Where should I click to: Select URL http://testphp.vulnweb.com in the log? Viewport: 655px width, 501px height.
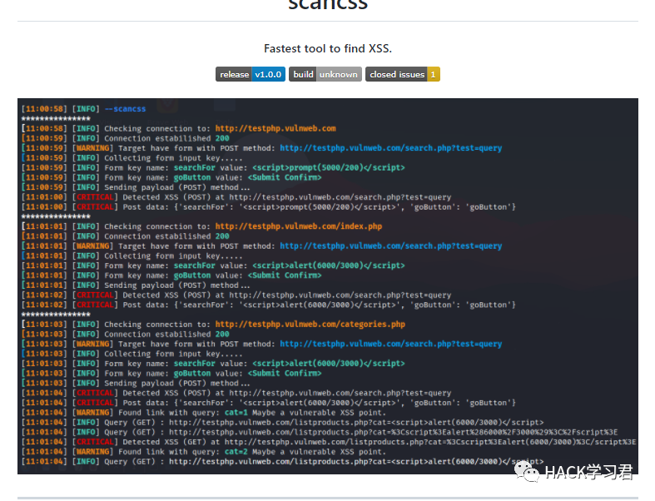(x=275, y=128)
